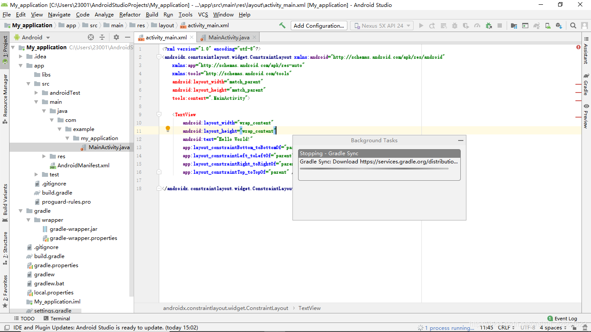Viewport: 591px width, 332px height.
Task: Click Add Configuration... button
Action: (x=319, y=26)
